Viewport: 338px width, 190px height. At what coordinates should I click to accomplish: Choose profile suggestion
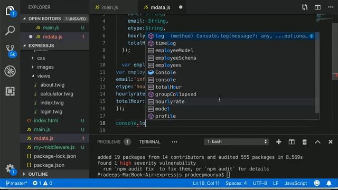click(231, 116)
